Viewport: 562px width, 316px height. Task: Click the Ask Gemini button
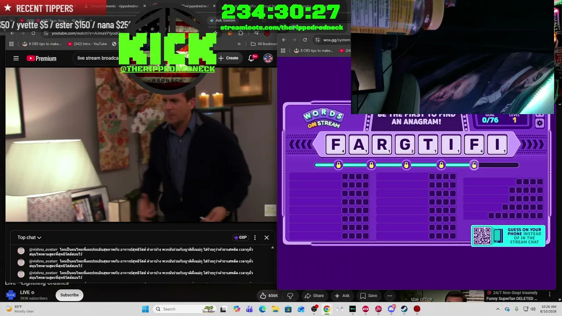click(223, 20)
